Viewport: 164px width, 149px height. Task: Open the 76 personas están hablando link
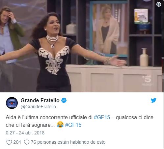click(68, 142)
